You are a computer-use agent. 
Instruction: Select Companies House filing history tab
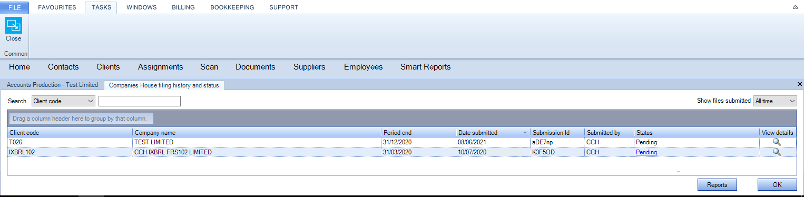pos(164,85)
